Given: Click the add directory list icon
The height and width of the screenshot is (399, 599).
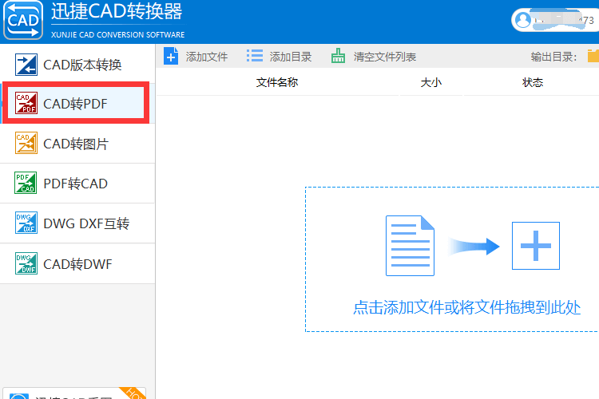Looking at the screenshot, I should tap(255, 56).
